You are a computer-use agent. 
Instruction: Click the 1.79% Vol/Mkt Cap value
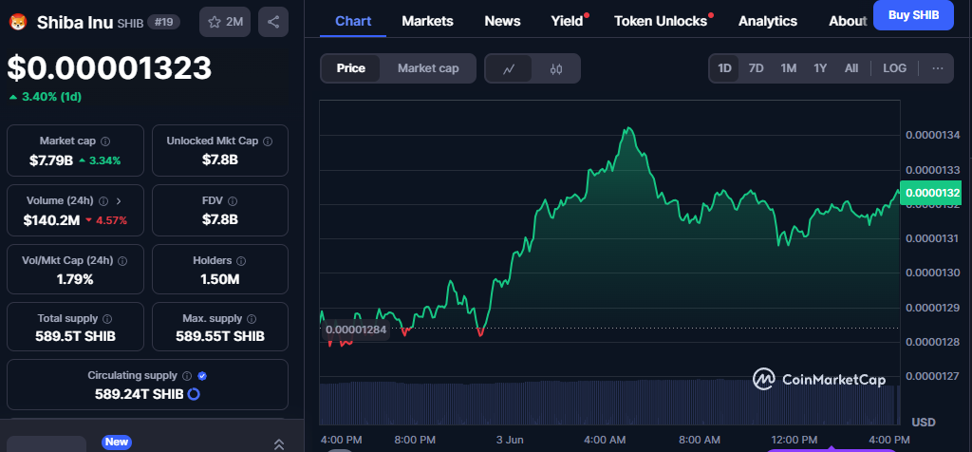click(x=75, y=279)
